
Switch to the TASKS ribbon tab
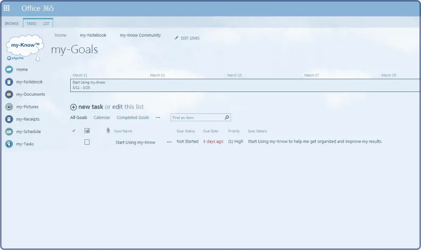pyautogui.click(x=31, y=23)
